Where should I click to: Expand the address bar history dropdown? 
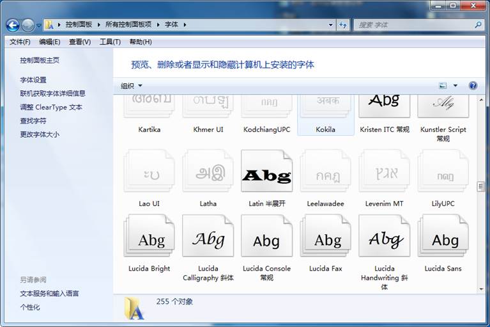[x=331, y=25]
